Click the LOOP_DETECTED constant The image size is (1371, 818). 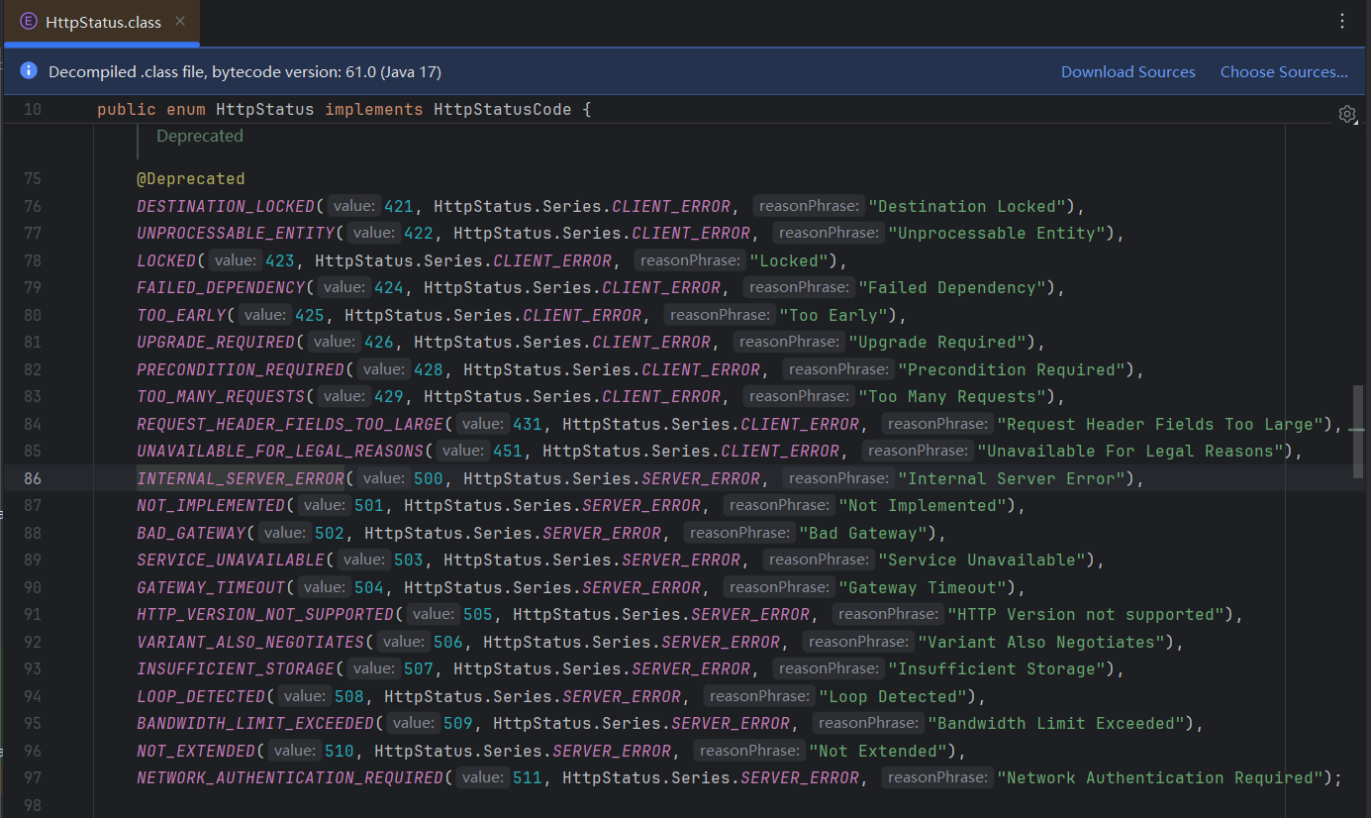click(201, 696)
